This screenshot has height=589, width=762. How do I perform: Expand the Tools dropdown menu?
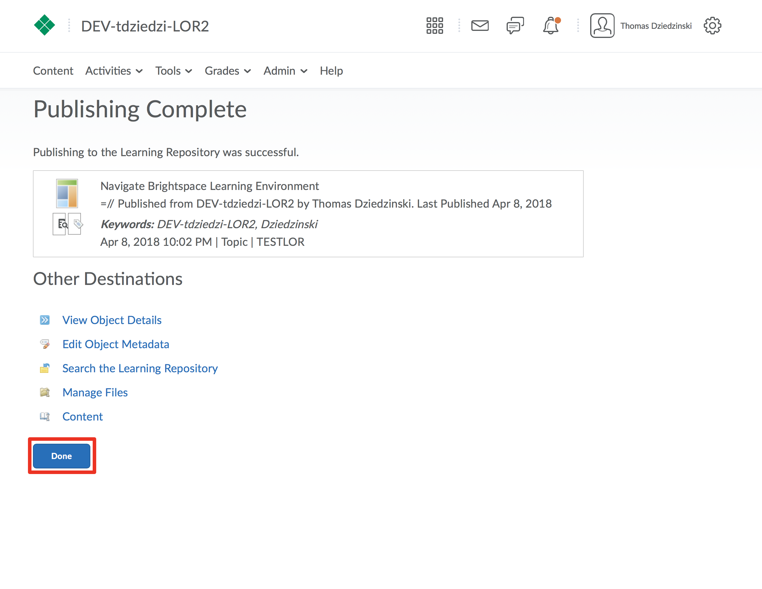pyautogui.click(x=173, y=71)
